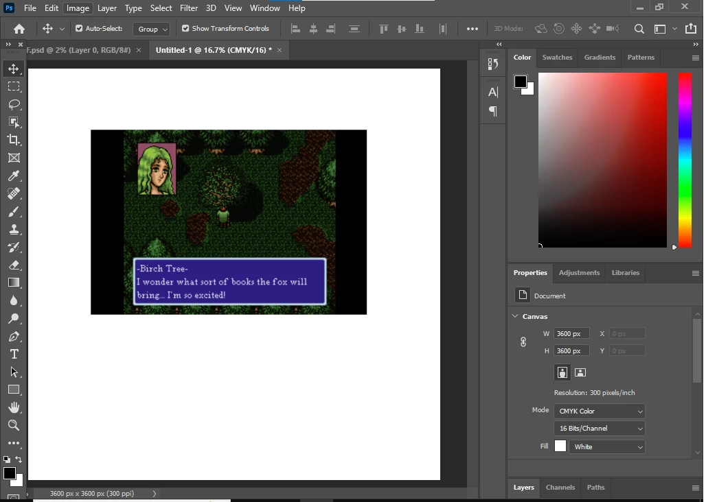Select the Blur tool

14,300
